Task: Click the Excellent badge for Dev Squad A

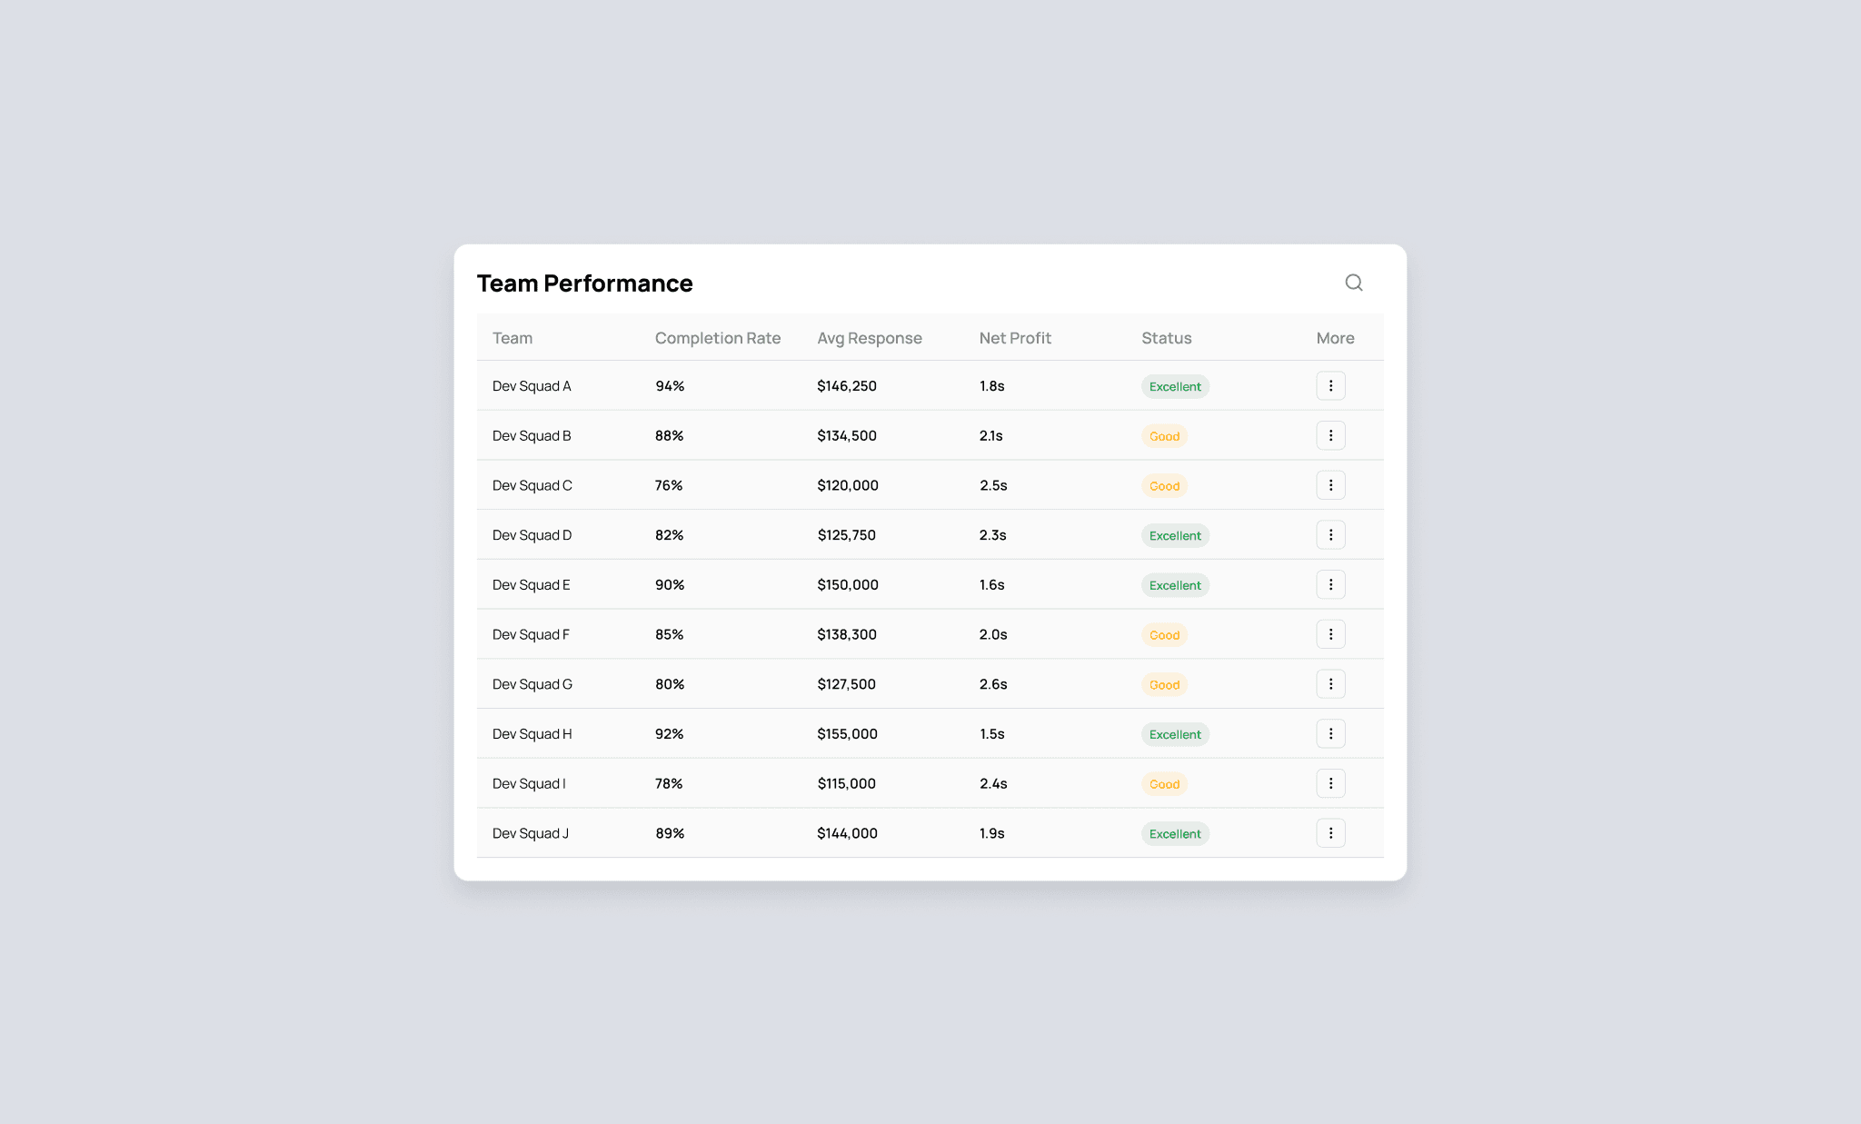Action: point(1174,386)
